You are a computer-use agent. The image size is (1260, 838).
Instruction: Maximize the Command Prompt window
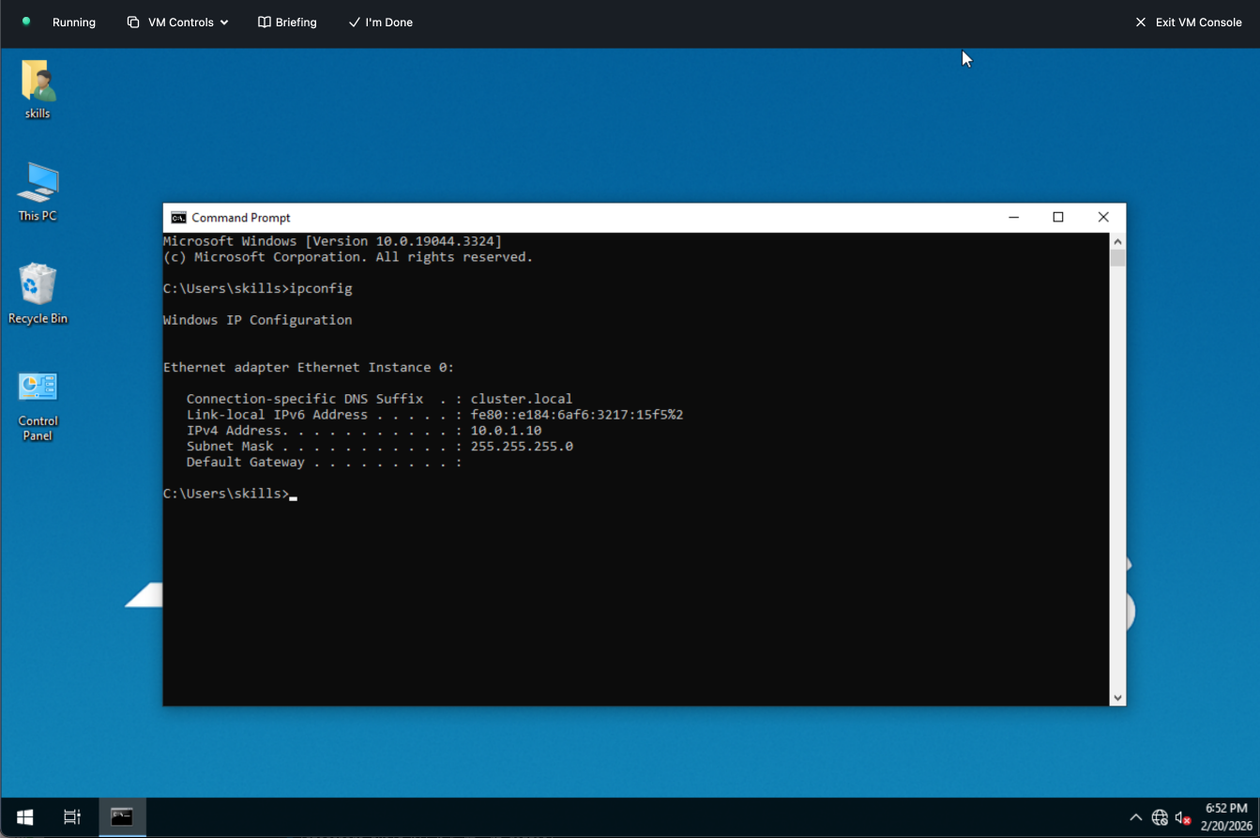pyautogui.click(x=1058, y=218)
